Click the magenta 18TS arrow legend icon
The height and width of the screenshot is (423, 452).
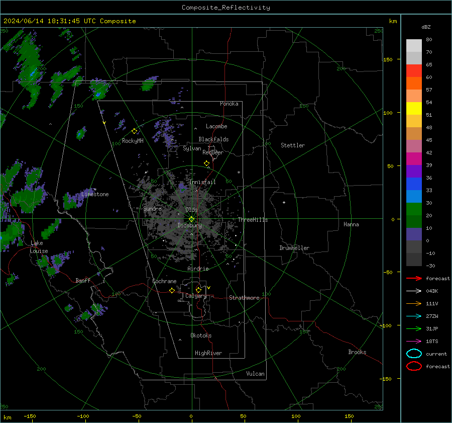[414, 342]
